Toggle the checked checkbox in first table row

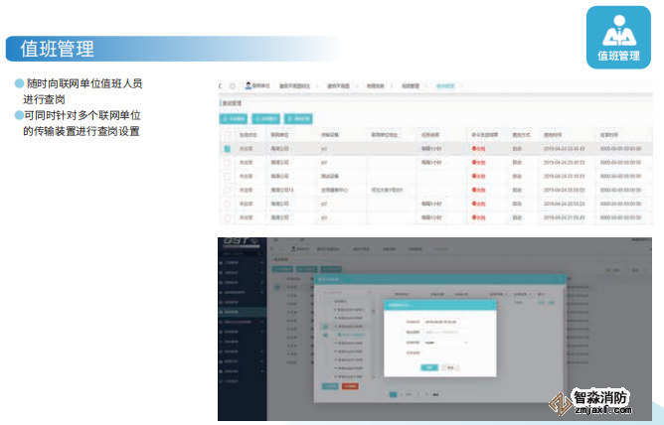click(x=227, y=148)
